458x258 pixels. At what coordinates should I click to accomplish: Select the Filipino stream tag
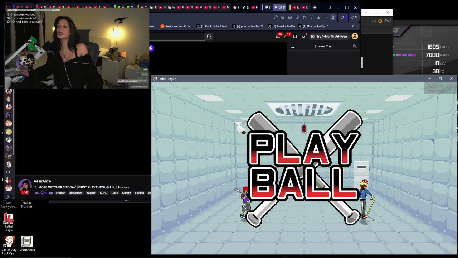pos(139,193)
